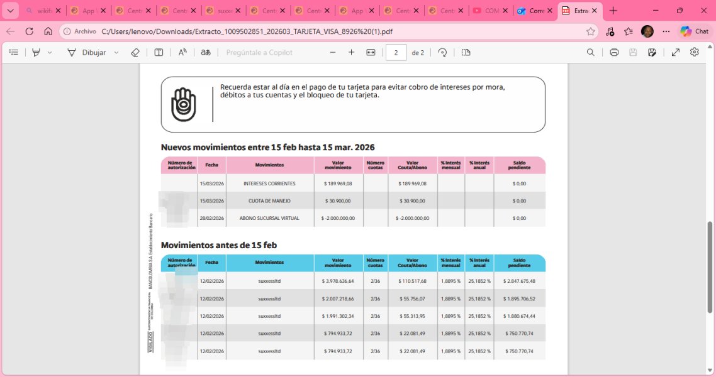Close the Extra PDF tab
This screenshot has height=377, width=716.
tap(594, 11)
